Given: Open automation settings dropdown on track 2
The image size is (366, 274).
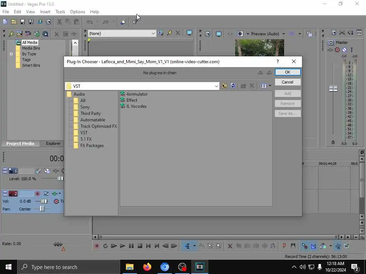Looking at the screenshot, I should pos(60,194).
